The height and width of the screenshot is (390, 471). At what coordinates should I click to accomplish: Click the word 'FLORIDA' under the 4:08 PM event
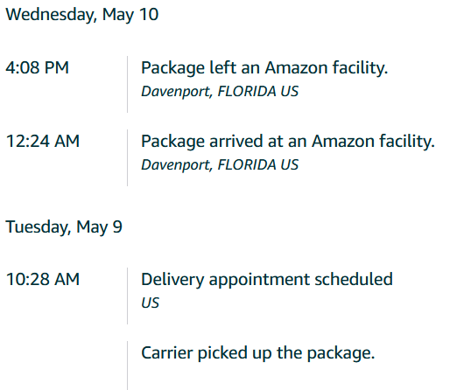(247, 91)
